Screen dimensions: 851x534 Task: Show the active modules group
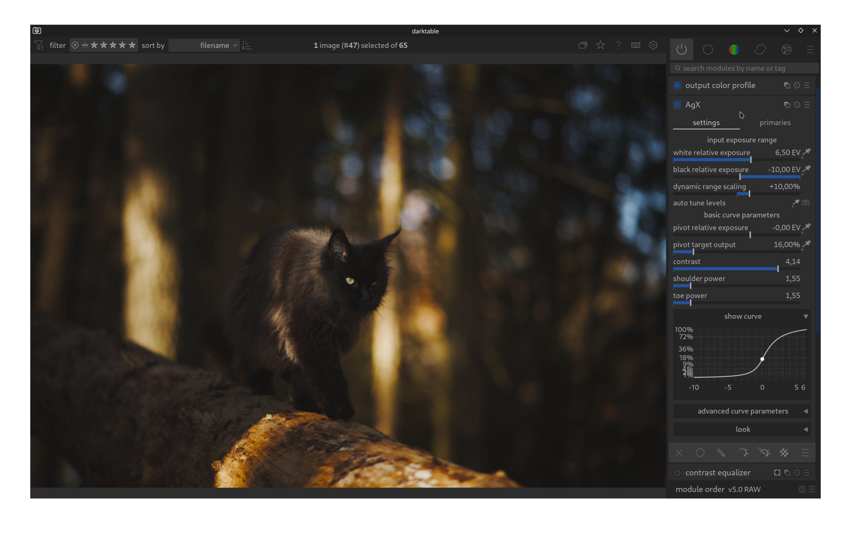681,50
